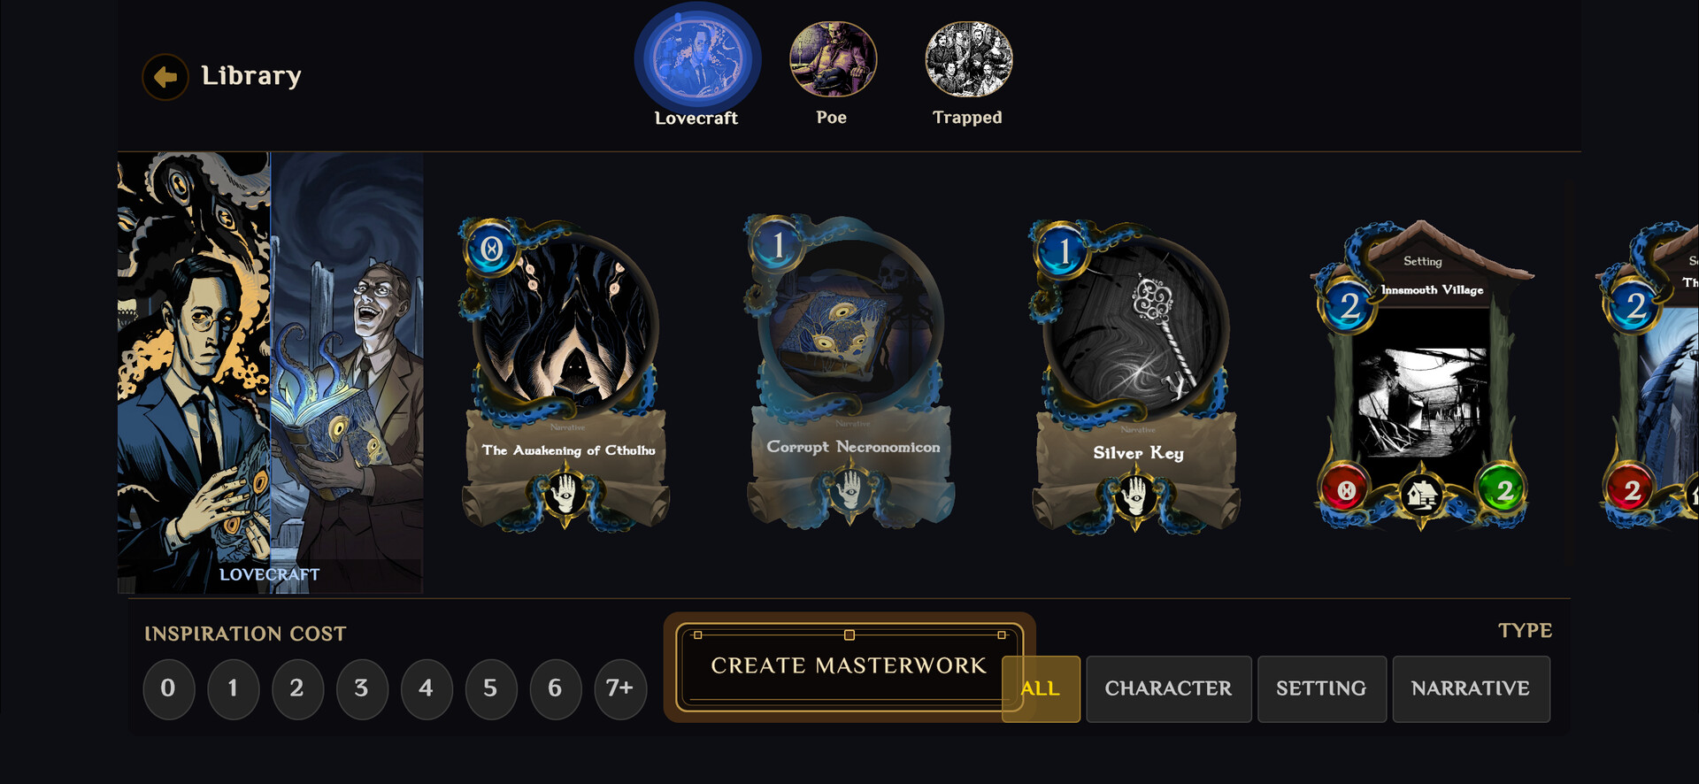The height and width of the screenshot is (784, 1699).
Task: Filter cards by NARRATIVE type
Action: [x=1471, y=688]
